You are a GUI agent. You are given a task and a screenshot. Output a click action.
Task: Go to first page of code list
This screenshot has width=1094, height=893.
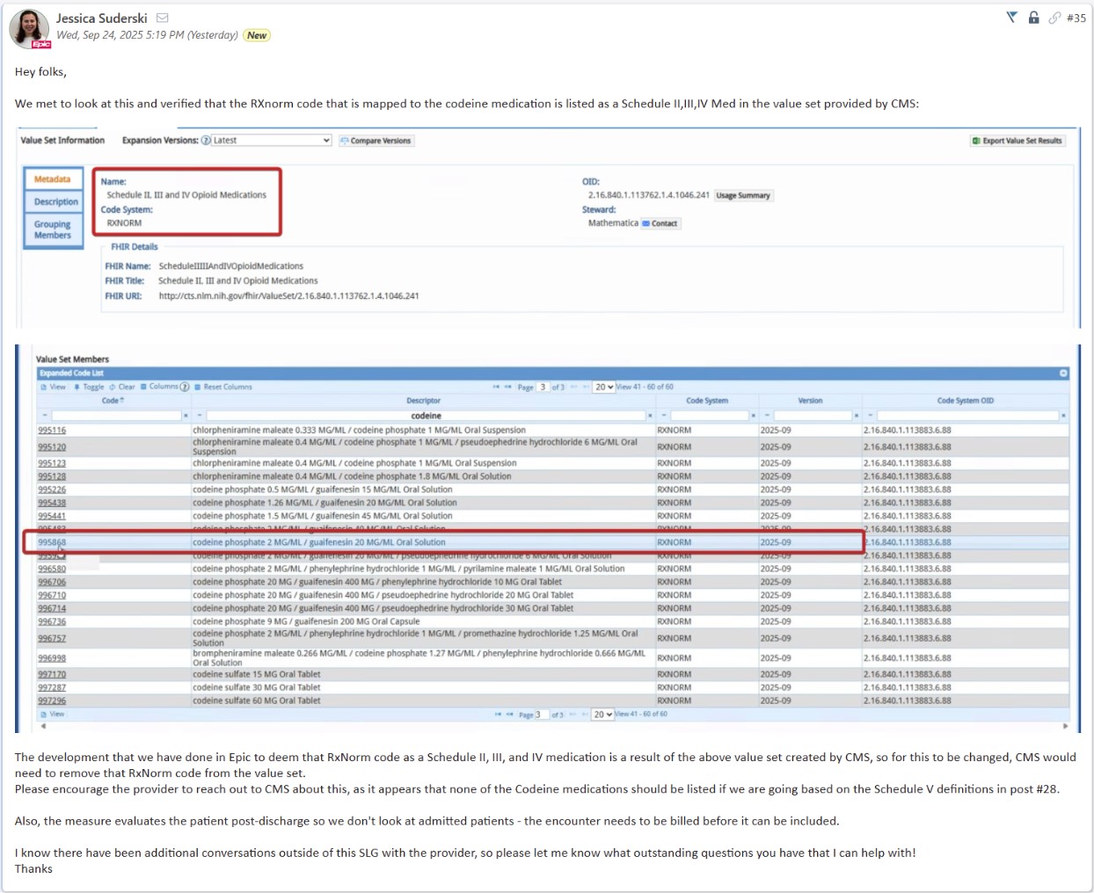click(496, 387)
